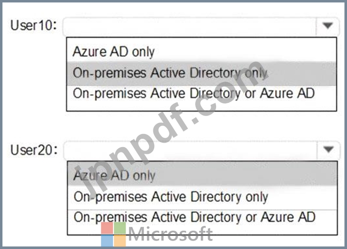Click the User20 label

coord(34,150)
